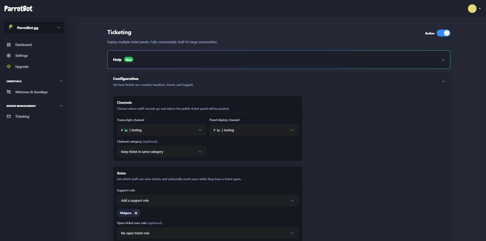This screenshot has width=486, height=241.
Task: Click the Dashboard grid icon
Action: pyautogui.click(x=9, y=45)
